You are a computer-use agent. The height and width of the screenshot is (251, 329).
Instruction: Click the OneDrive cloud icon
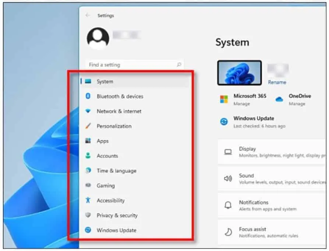[x=279, y=99]
